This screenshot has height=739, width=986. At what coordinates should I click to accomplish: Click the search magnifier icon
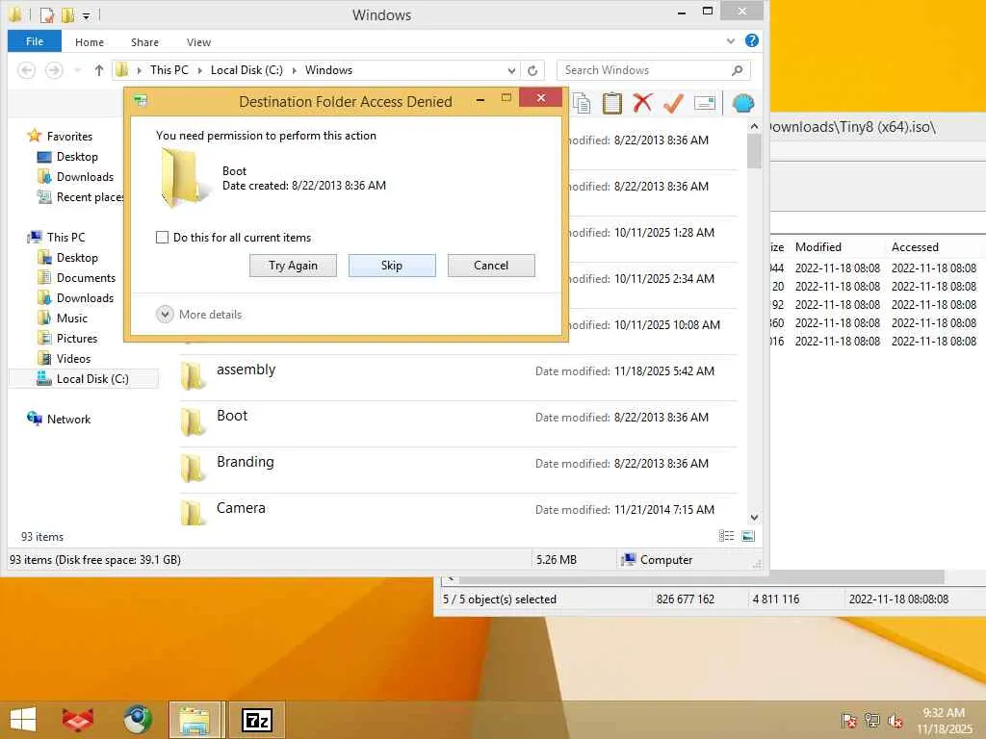click(737, 70)
